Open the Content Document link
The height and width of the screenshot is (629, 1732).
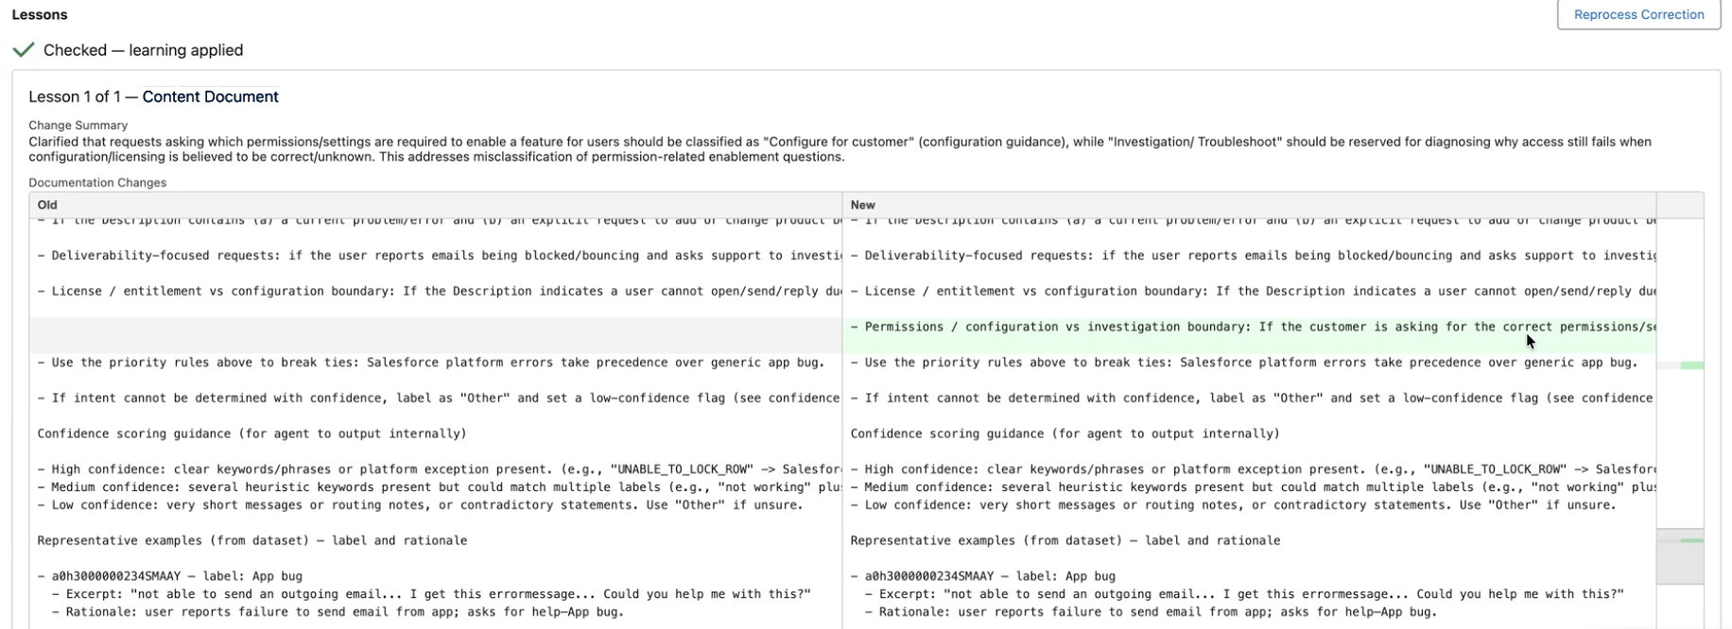coord(210,96)
